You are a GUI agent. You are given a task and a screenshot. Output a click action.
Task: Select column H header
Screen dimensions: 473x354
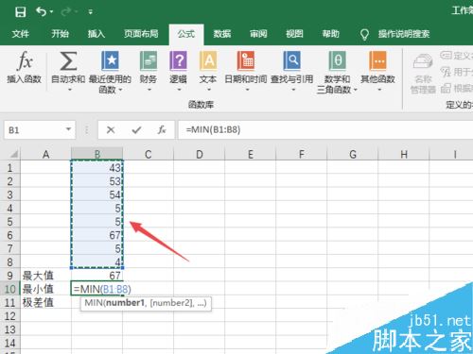pyautogui.click(x=404, y=154)
